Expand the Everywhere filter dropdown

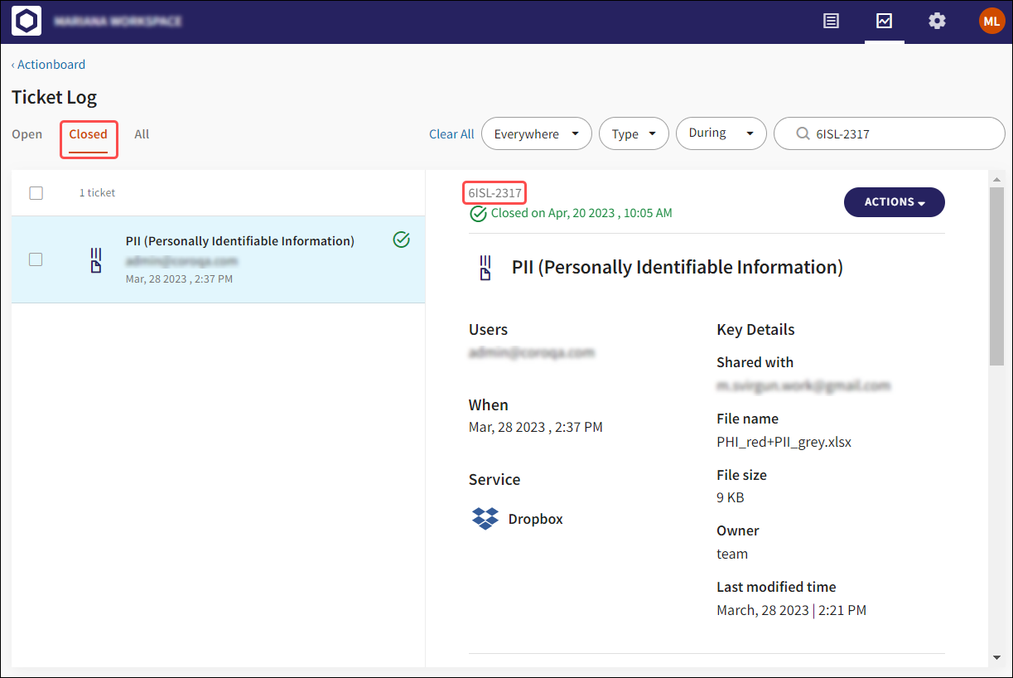click(x=536, y=133)
